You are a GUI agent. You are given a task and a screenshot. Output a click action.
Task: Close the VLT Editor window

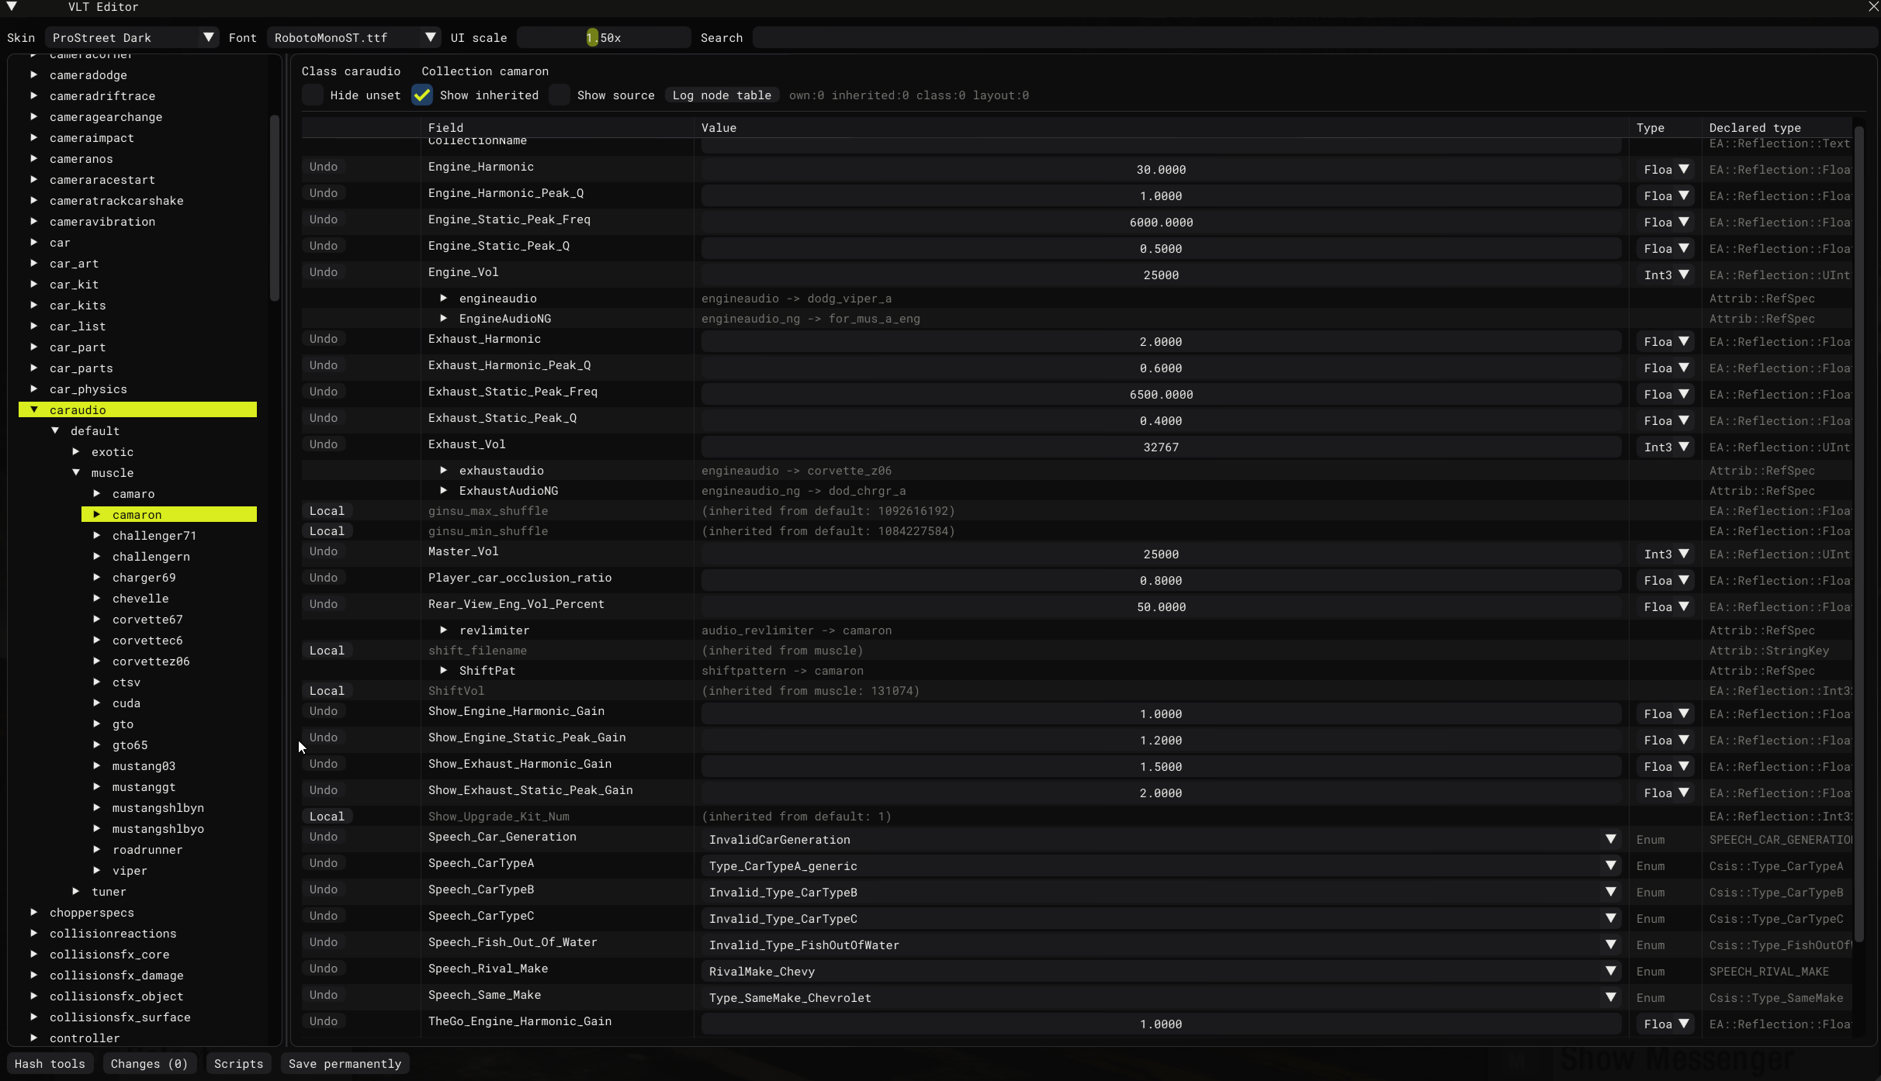coord(1872,7)
